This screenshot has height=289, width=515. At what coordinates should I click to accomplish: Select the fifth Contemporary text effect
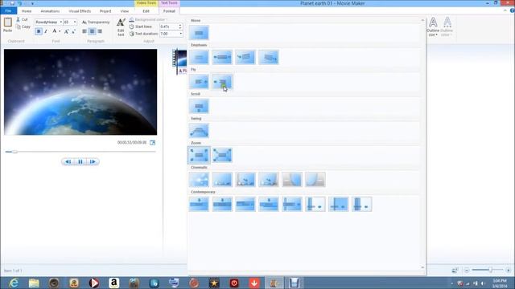tap(292, 204)
